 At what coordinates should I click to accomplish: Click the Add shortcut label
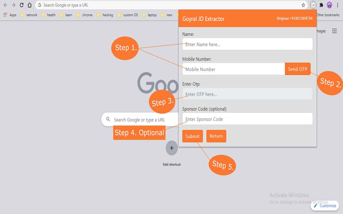[x=172, y=164]
